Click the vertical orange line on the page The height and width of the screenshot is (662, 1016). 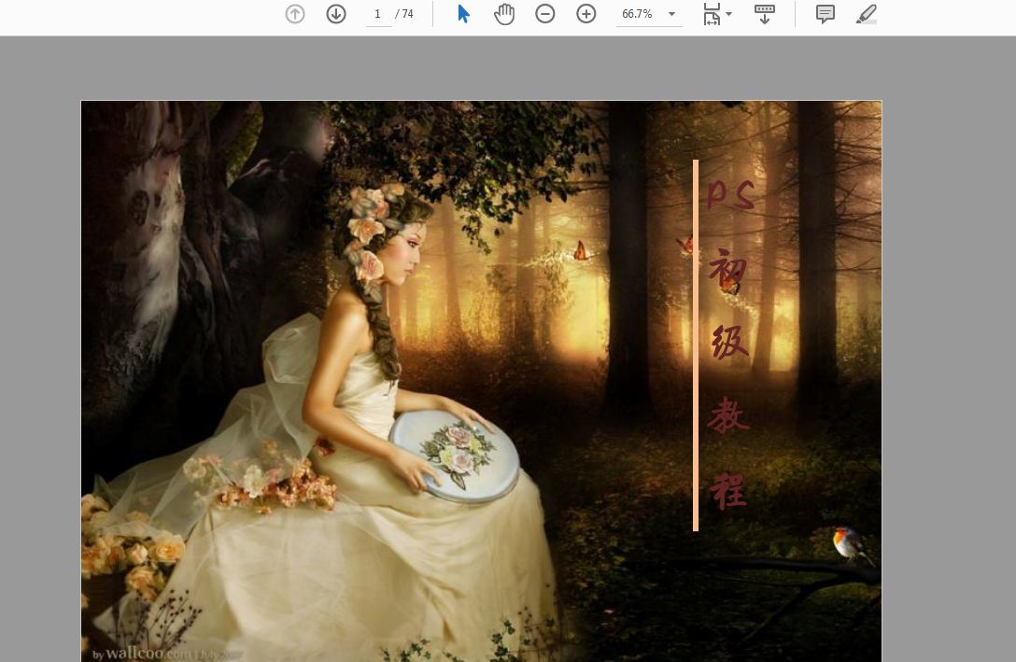[696, 345]
